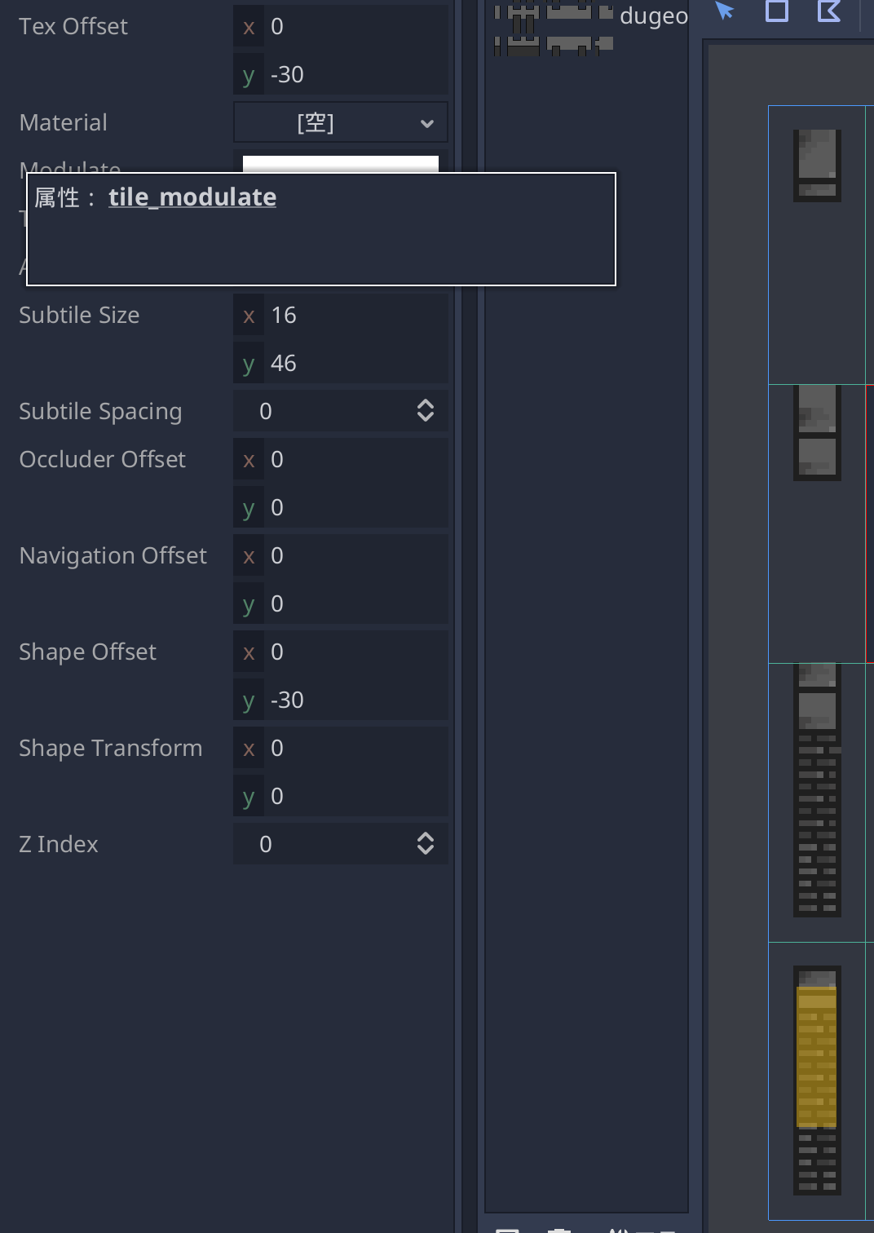Screen dimensions: 874x1233
Task: Edit the Tex Offset Y value of -30
Action: 351,74
